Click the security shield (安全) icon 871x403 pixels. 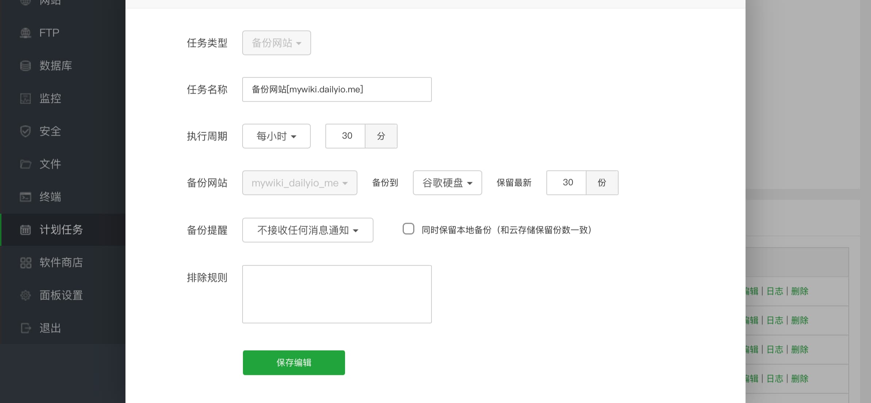coord(25,131)
